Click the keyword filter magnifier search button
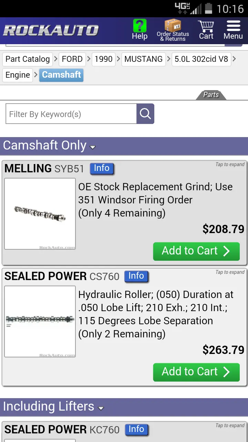This screenshot has height=442, width=248. [x=145, y=114]
